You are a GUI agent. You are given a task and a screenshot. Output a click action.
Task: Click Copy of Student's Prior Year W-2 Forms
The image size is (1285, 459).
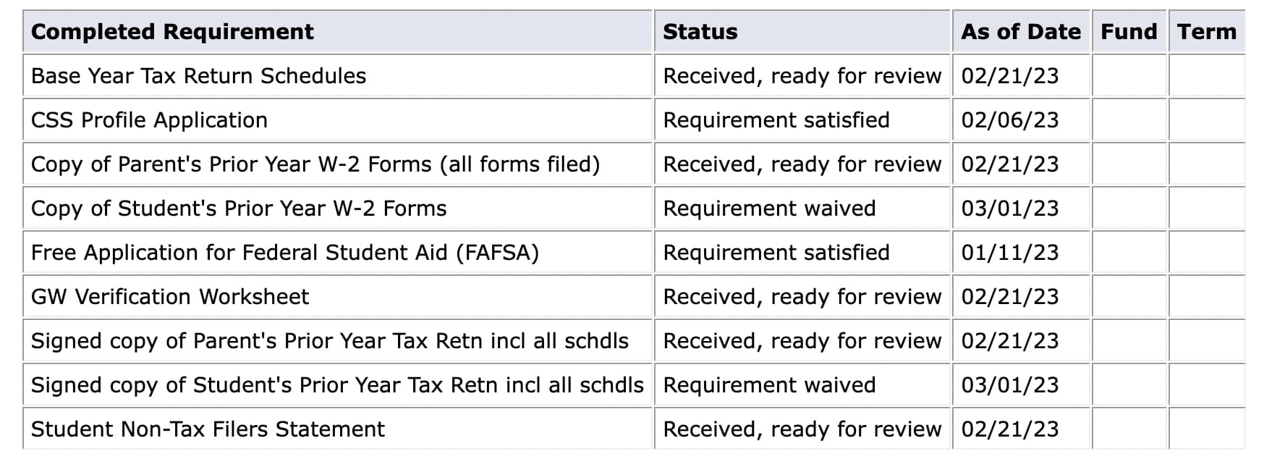239,209
